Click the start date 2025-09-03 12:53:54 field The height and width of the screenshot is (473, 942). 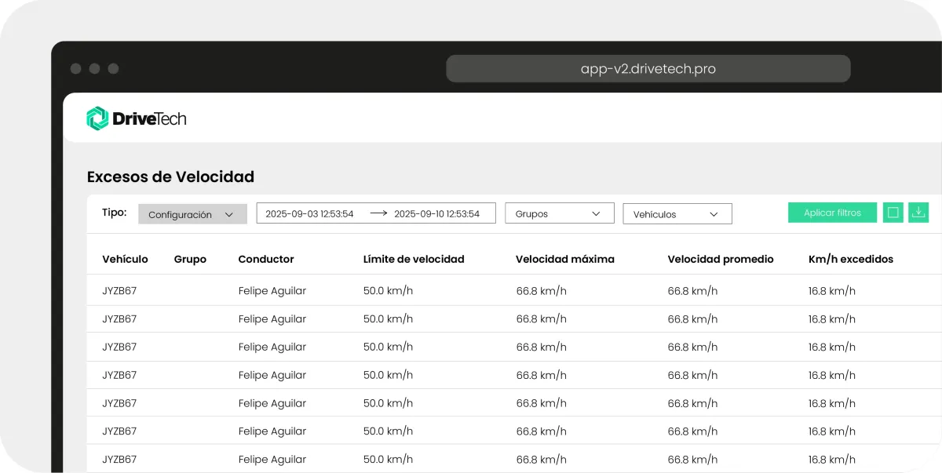click(309, 213)
